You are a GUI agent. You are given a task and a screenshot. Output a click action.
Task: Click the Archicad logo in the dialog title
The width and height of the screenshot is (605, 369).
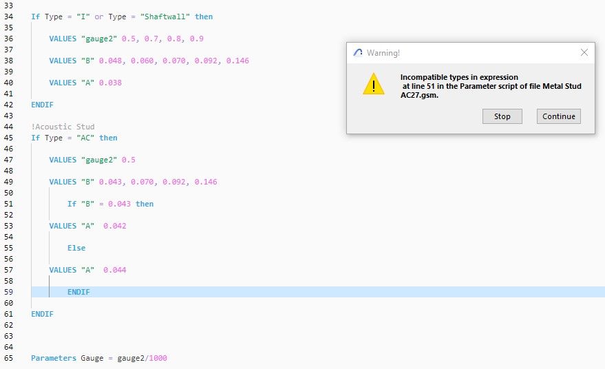point(358,52)
